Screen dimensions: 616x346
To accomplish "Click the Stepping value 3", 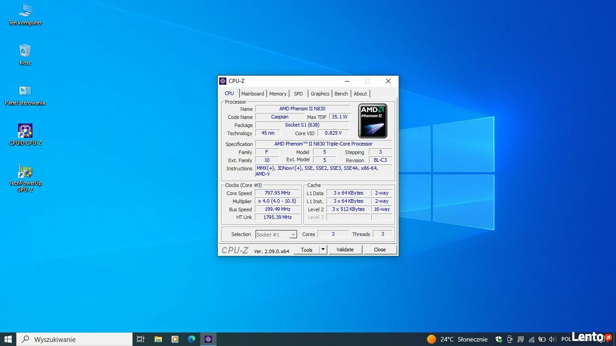I will click(380, 152).
